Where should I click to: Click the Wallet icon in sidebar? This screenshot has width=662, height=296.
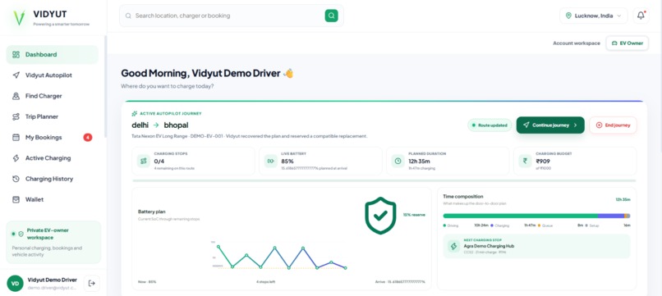coord(16,199)
